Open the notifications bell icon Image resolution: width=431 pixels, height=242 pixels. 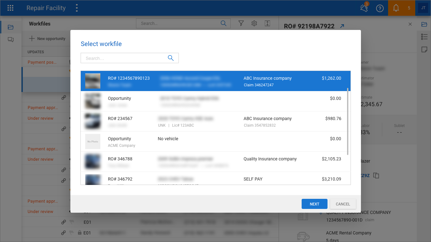coord(396,8)
